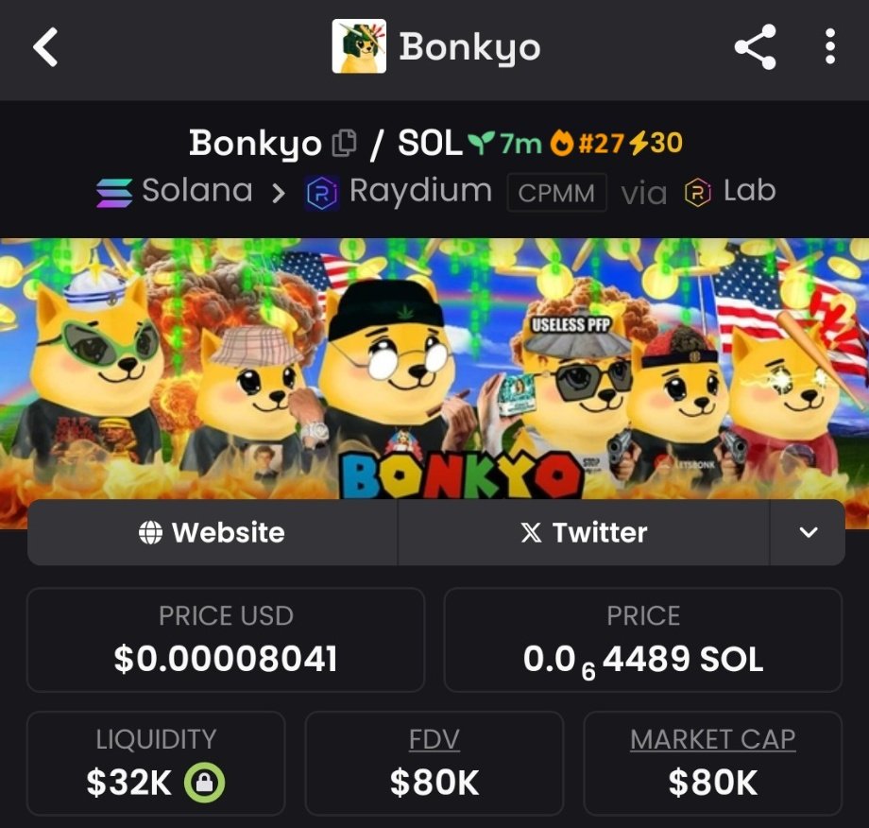The height and width of the screenshot is (828, 869).
Task: Open the Twitter link
Action: (584, 532)
